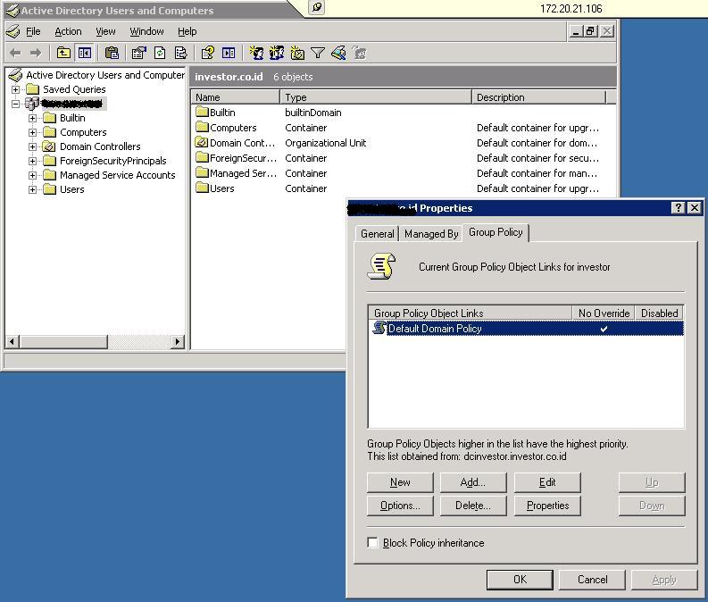
Task: Click the Forward arrow toolbar icon
Action: (35, 54)
